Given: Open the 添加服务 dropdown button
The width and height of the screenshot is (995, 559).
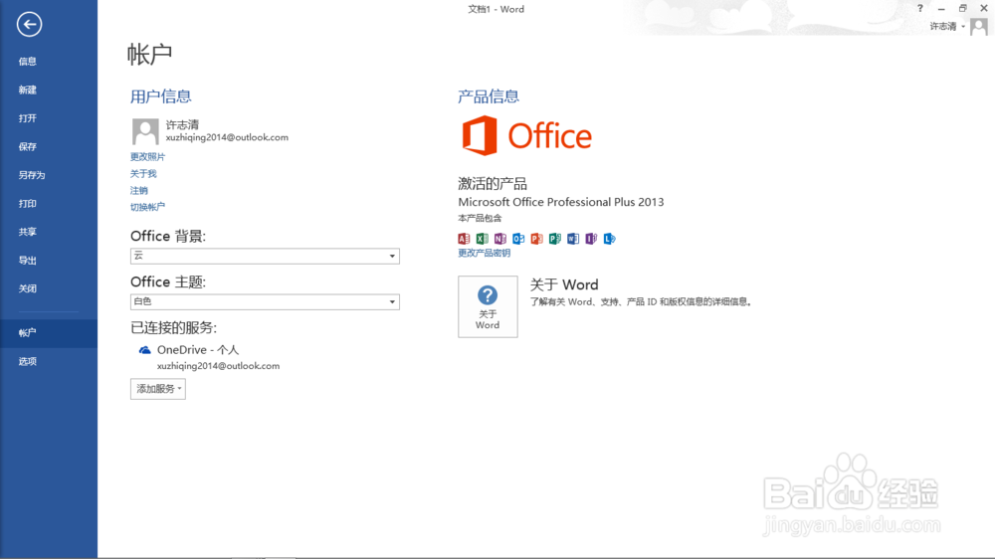Looking at the screenshot, I should point(158,389).
